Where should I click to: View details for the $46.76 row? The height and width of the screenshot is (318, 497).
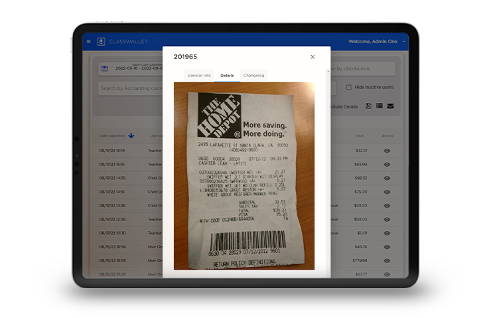(387, 247)
